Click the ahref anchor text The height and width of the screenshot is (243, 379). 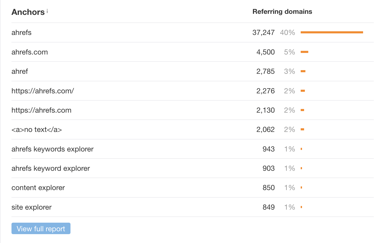coord(19,71)
